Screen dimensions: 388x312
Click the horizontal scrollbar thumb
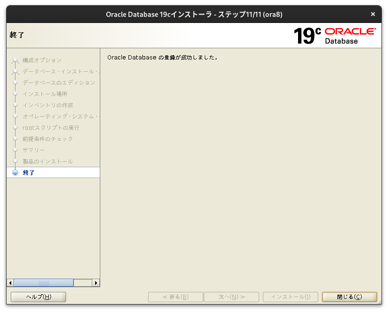coord(45,282)
